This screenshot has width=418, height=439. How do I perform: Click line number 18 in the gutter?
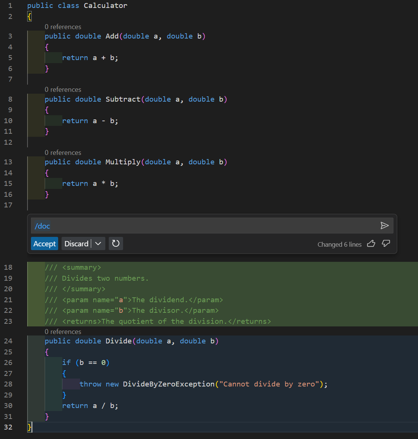coord(8,267)
